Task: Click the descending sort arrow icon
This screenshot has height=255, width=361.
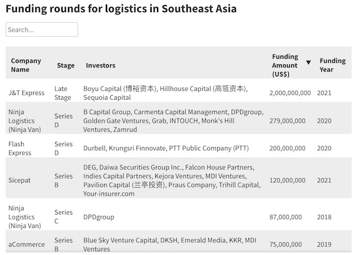Action: coord(309,63)
